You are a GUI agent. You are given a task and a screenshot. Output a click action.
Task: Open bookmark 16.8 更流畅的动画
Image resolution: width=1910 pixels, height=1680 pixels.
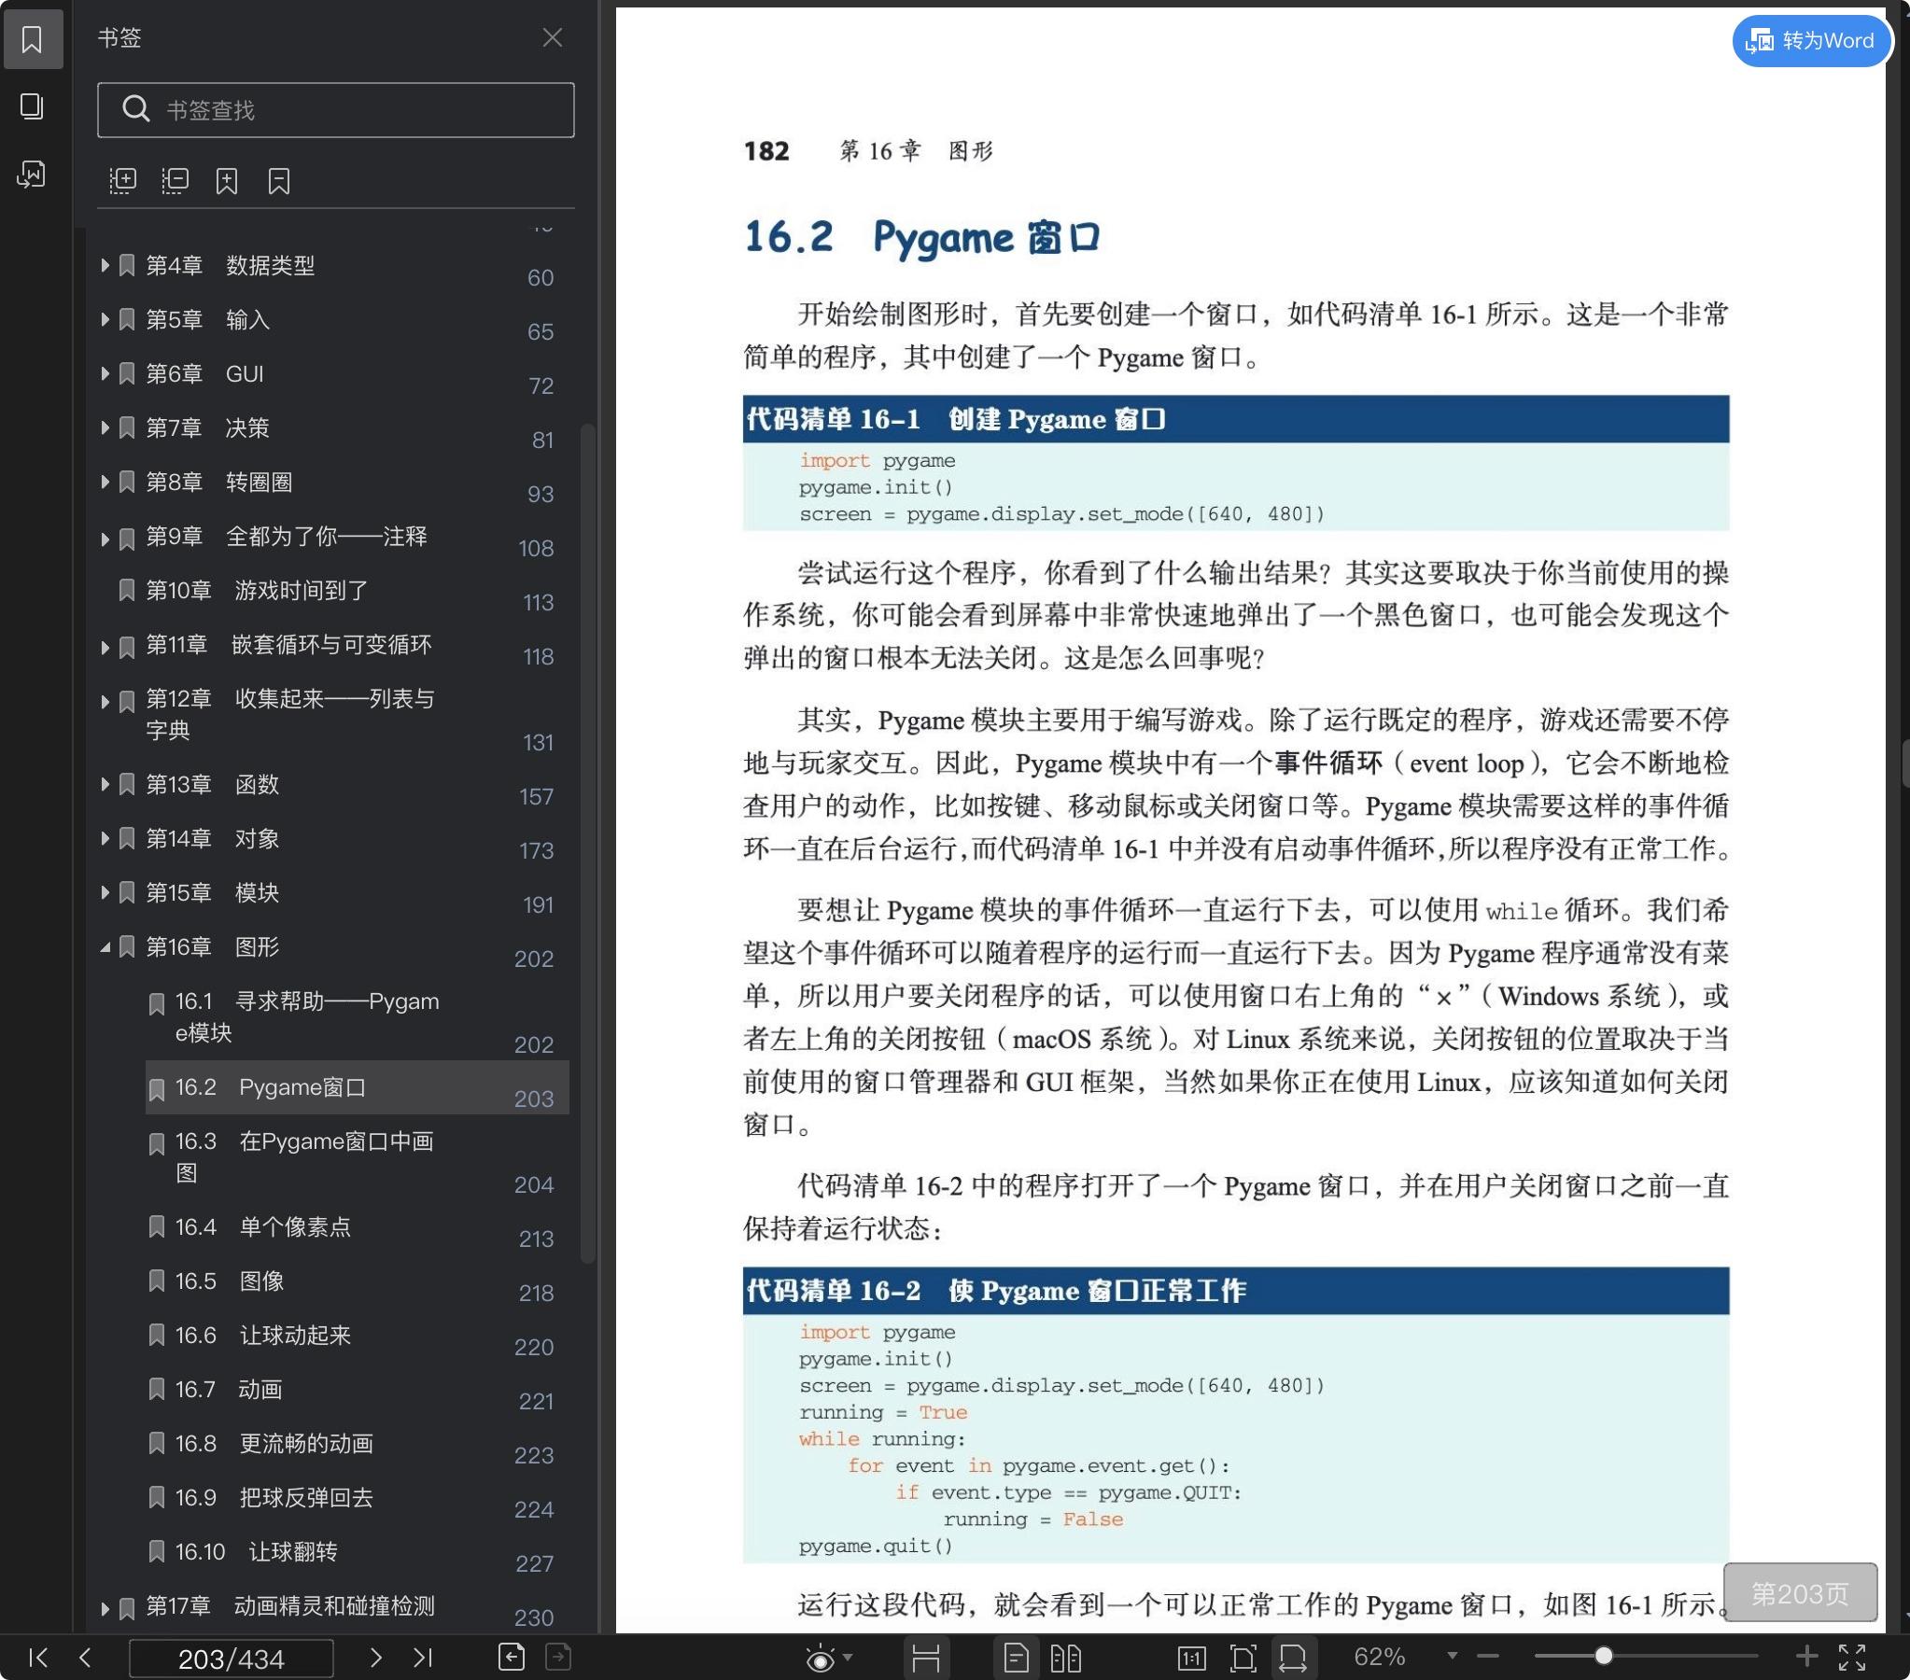[274, 1445]
